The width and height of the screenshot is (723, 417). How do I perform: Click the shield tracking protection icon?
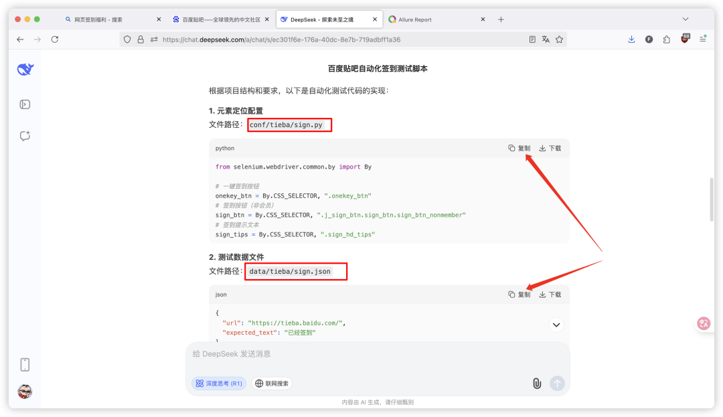[x=127, y=39]
